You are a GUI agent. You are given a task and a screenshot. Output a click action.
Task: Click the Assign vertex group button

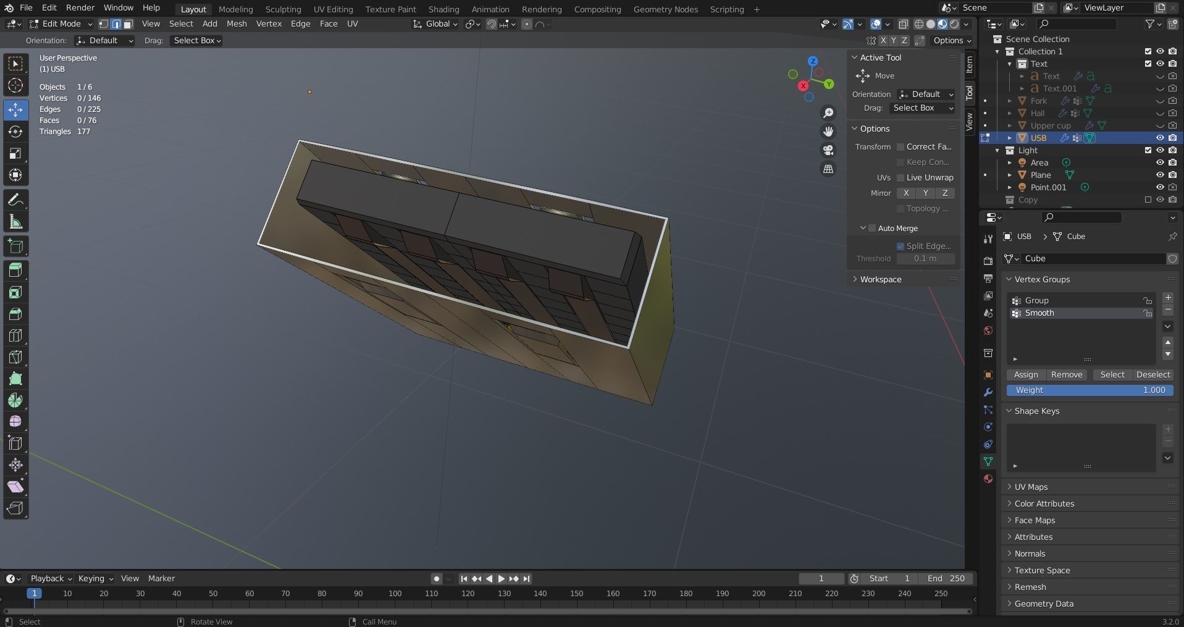point(1026,375)
